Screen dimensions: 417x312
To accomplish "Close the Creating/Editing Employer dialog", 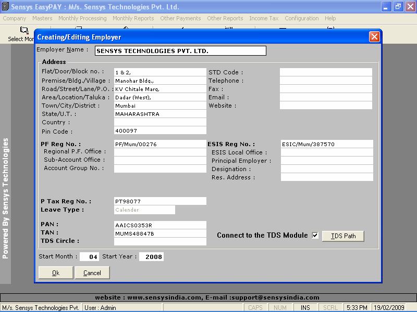I will coord(374,36).
